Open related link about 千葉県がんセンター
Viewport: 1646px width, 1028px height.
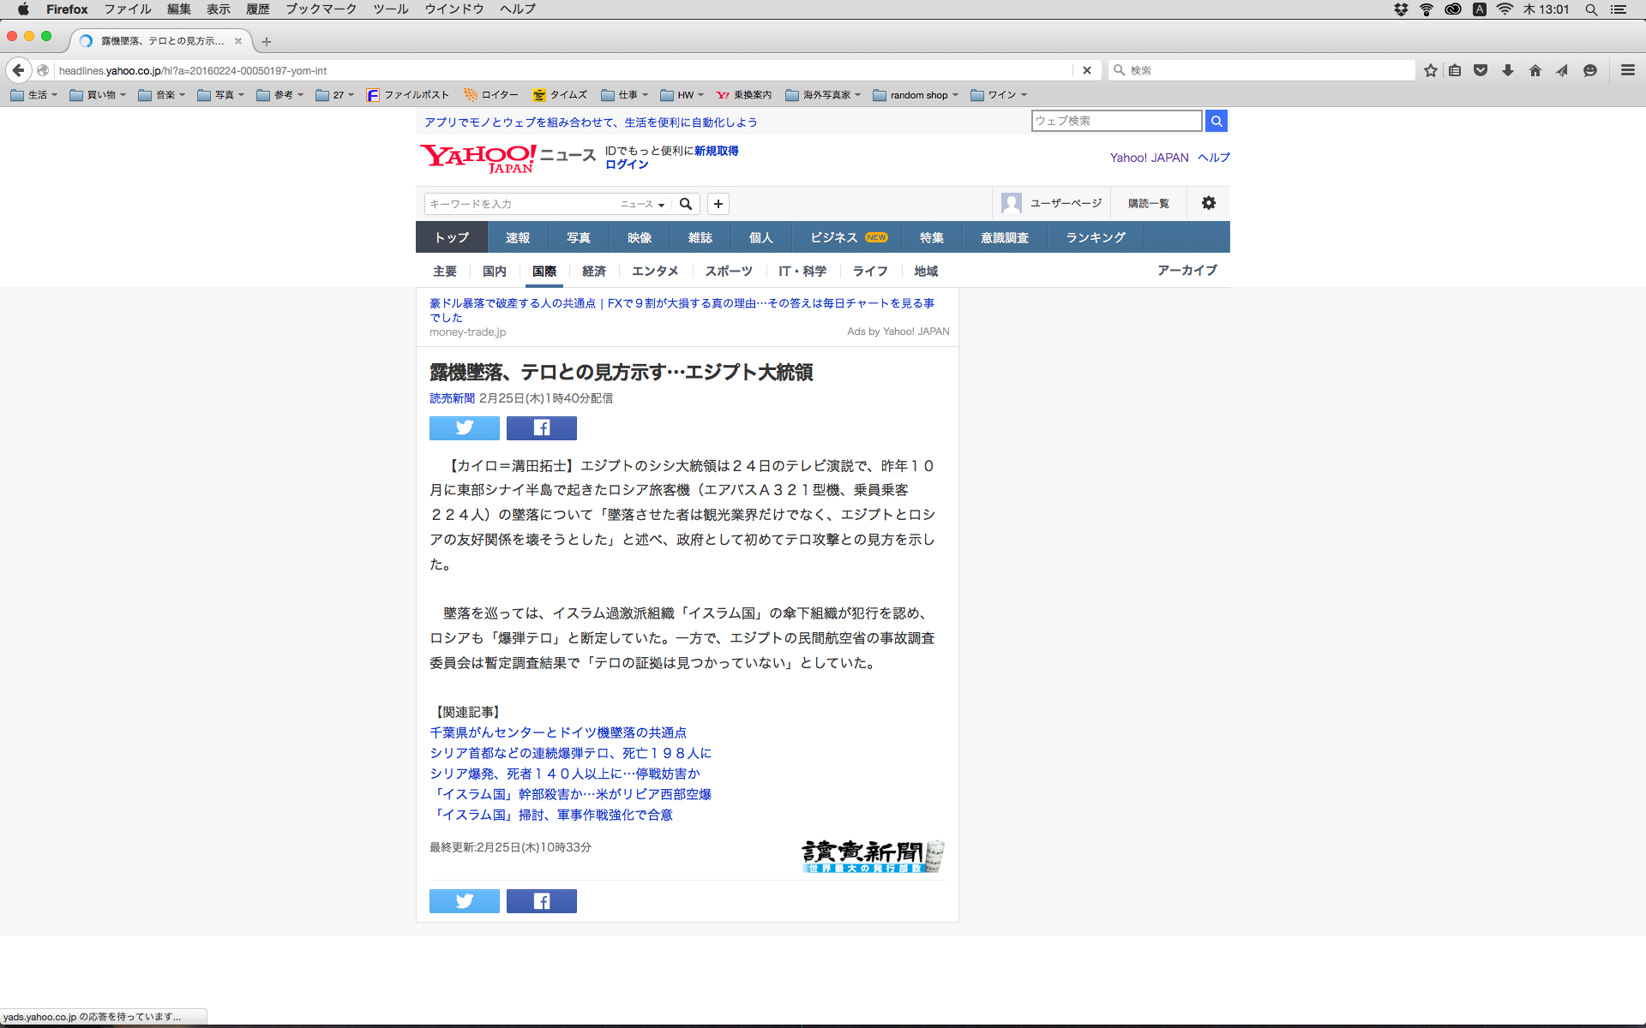[557, 732]
